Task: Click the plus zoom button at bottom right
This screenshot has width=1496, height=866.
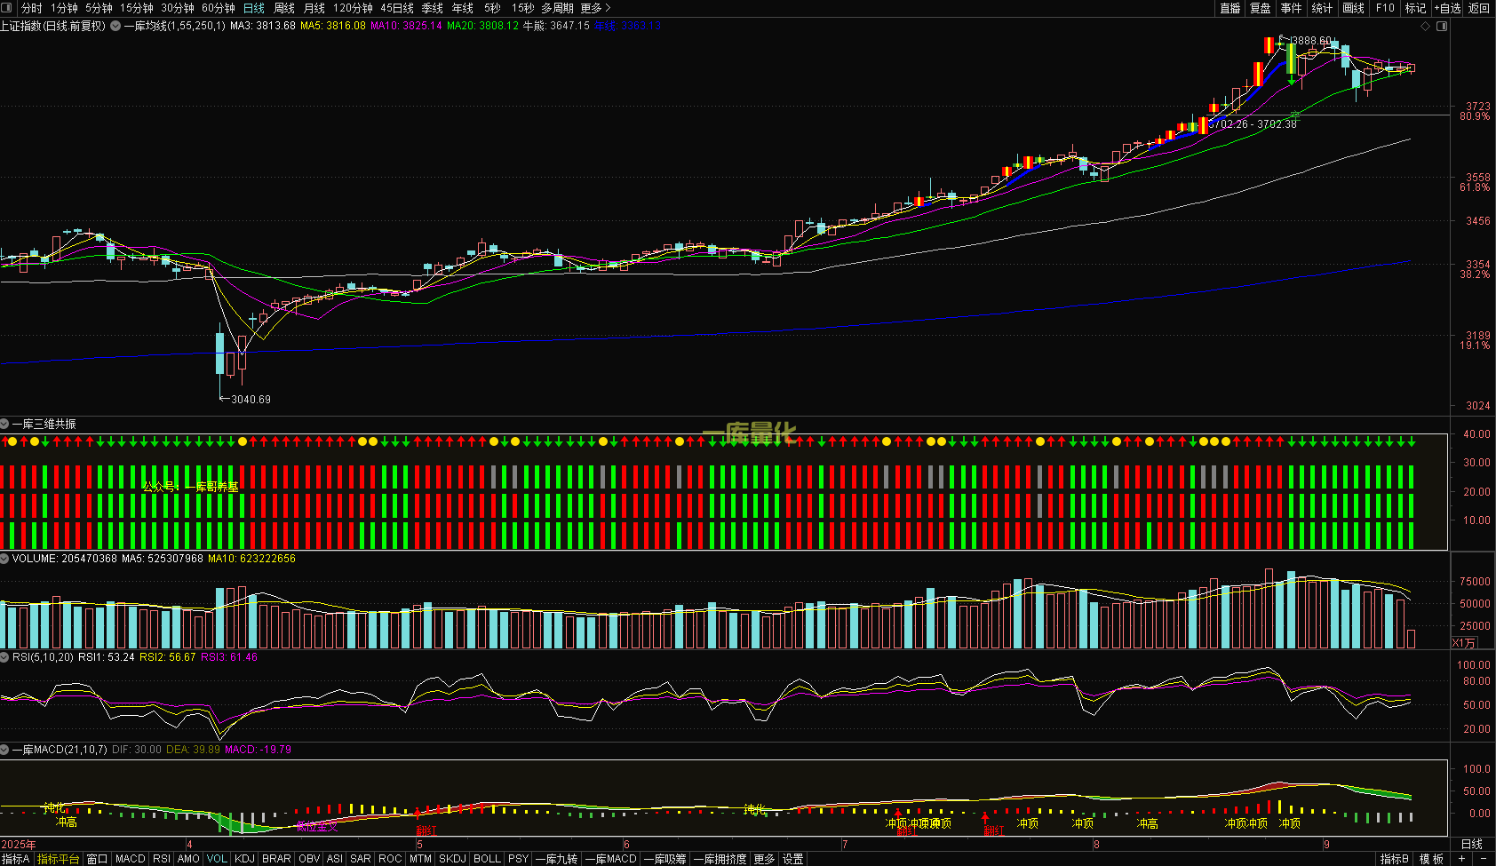Action: point(1461,859)
